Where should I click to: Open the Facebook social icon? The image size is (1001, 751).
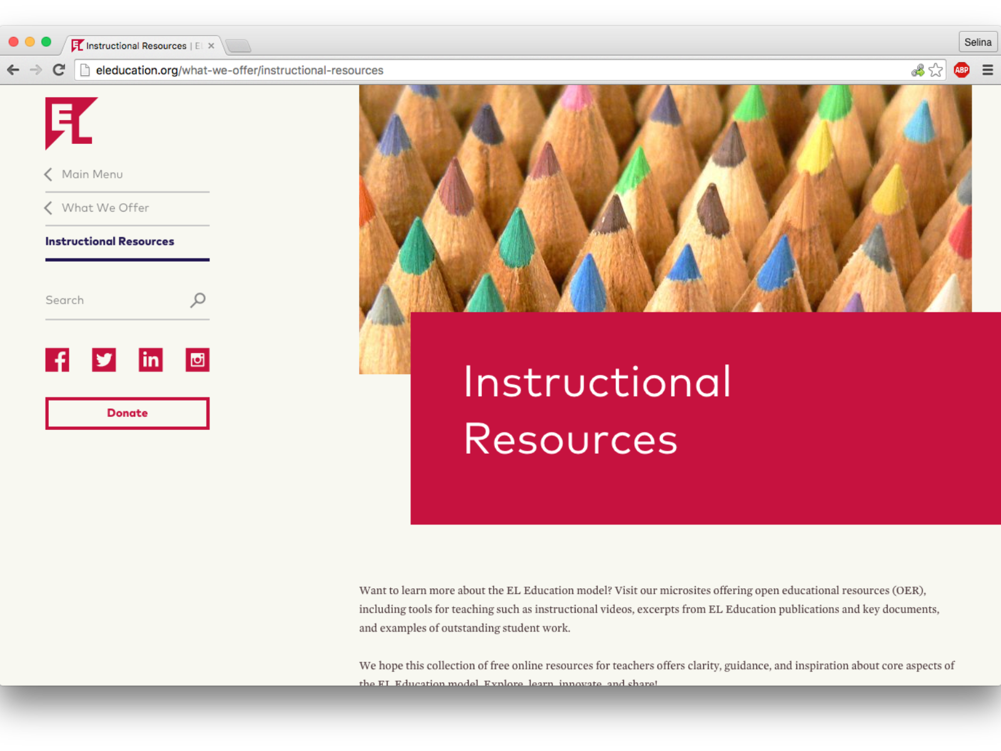click(57, 360)
